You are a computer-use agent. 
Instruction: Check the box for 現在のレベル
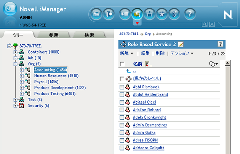(x=122, y=79)
